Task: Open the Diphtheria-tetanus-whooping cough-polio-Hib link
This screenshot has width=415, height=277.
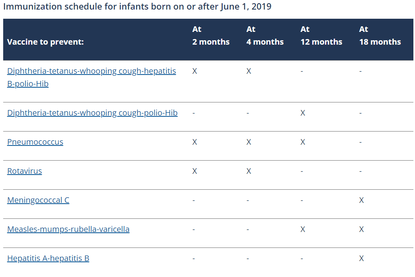Action: pos(92,113)
